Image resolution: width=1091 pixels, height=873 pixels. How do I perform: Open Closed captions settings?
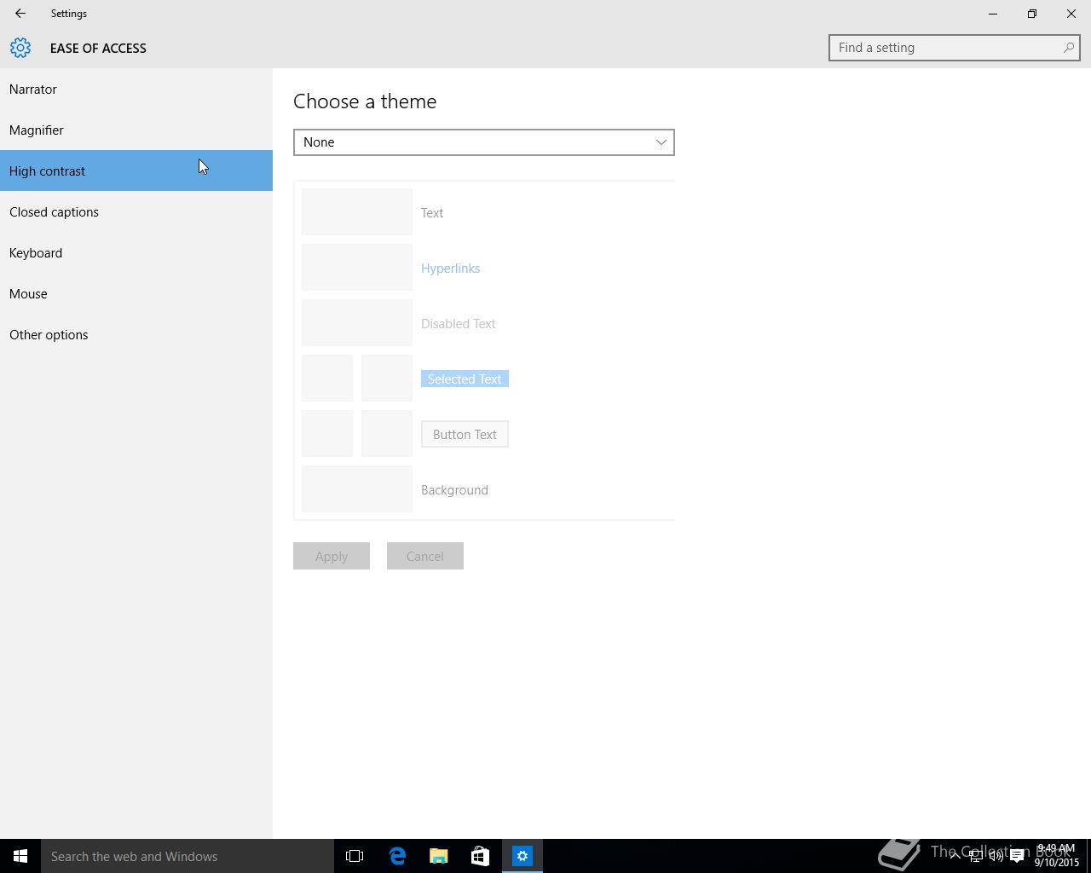coord(136,211)
